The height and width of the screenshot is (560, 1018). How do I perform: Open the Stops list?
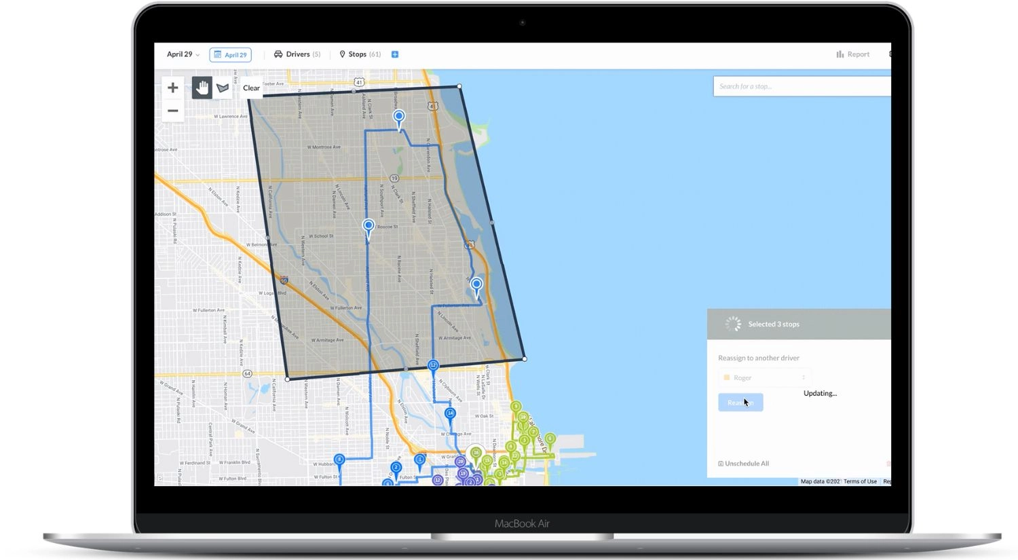(x=360, y=54)
